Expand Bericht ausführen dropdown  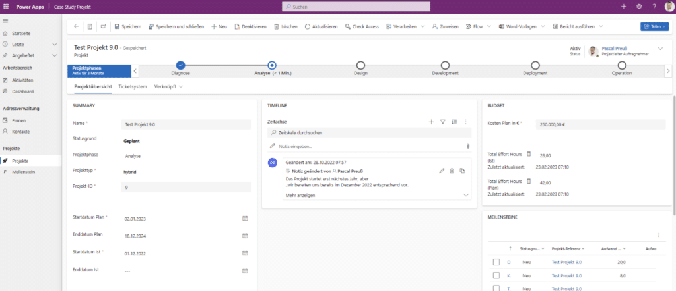[601, 26]
